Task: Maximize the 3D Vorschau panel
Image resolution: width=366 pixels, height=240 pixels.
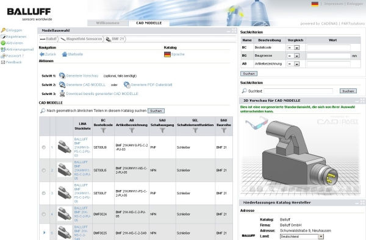Action: pos(362,101)
